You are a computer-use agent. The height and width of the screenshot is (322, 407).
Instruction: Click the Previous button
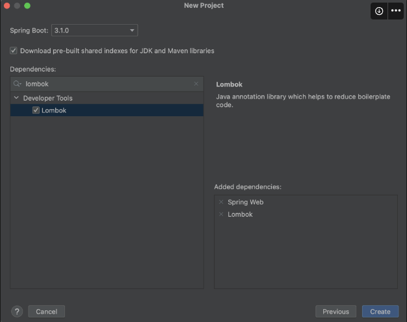[335, 312]
